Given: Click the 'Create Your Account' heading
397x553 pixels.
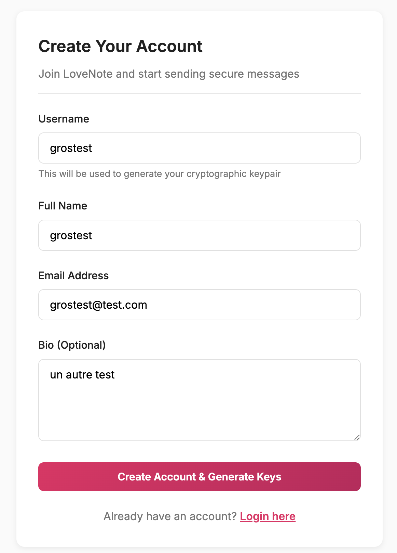Looking at the screenshot, I should 120,46.
